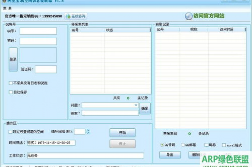
Task: Click QQ号 column header in 获取记录
Action: [167, 29]
